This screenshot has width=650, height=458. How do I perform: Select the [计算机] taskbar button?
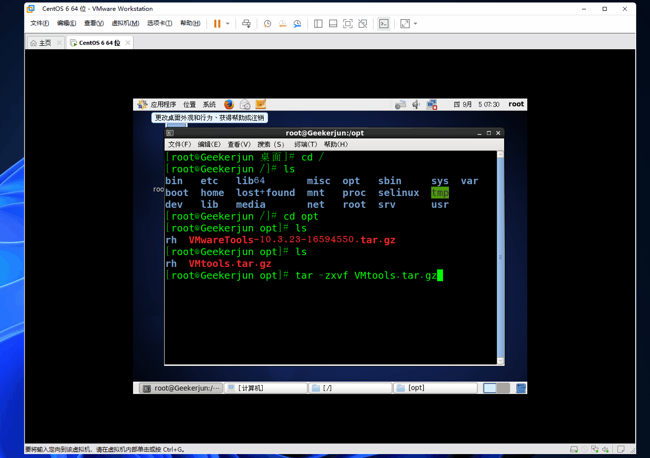[266, 388]
